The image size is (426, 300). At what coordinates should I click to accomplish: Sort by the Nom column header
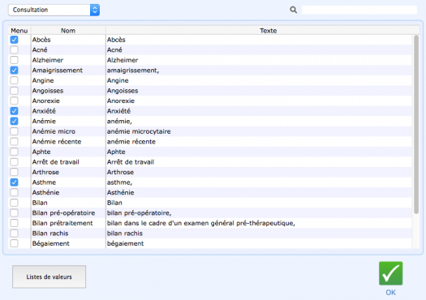(x=68, y=31)
